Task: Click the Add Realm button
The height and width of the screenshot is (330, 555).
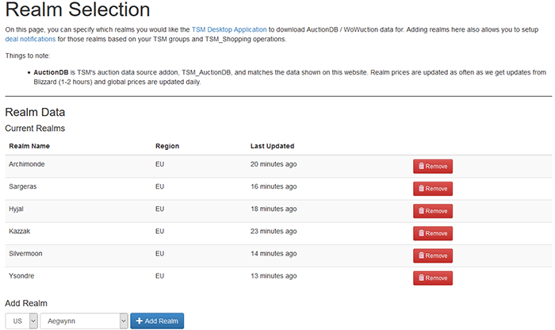Action: point(157,320)
